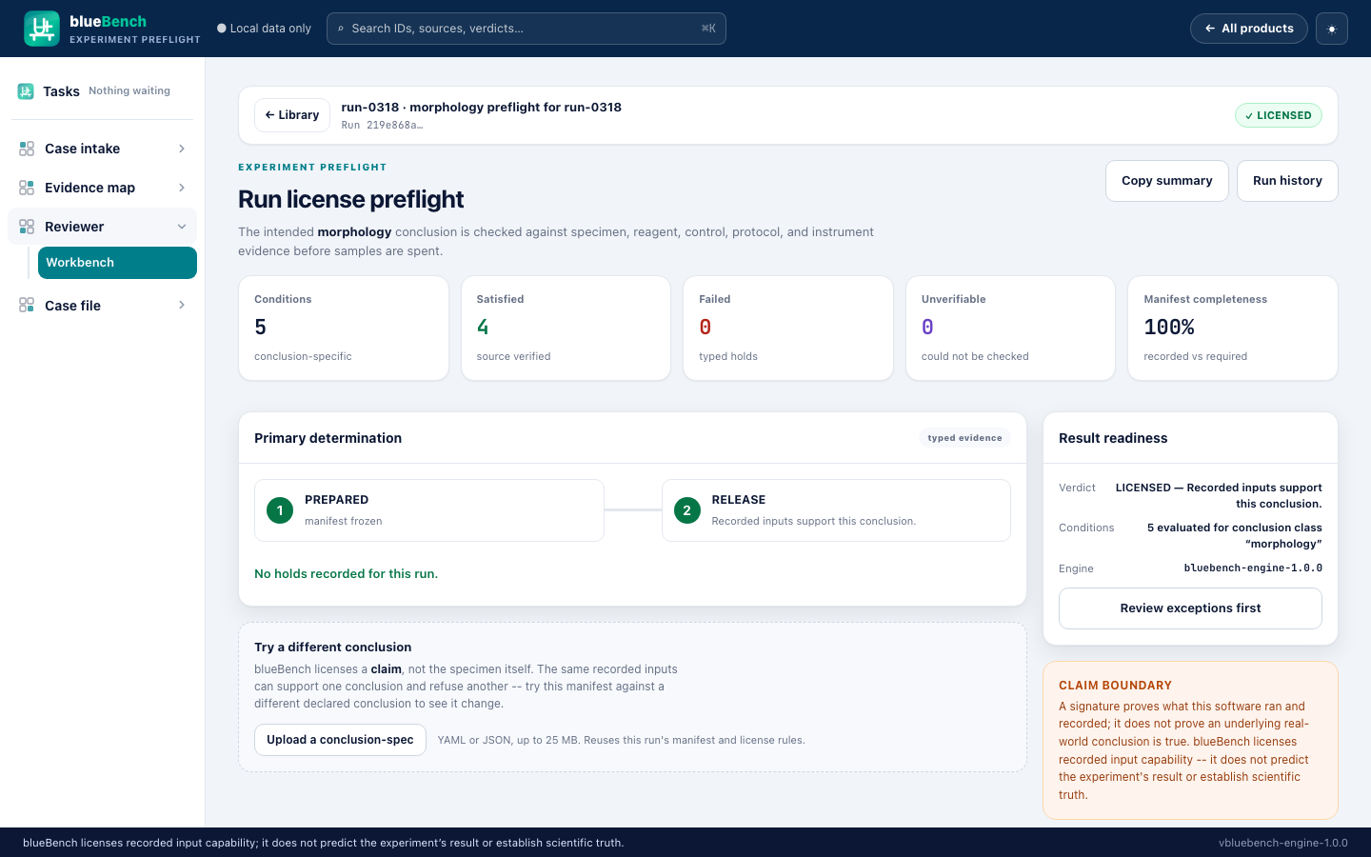Open Tasks in the sidebar

(102, 91)
